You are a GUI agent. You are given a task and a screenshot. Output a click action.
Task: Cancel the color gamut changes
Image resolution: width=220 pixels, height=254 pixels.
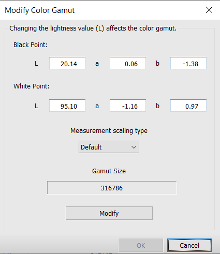click(189, 245)
